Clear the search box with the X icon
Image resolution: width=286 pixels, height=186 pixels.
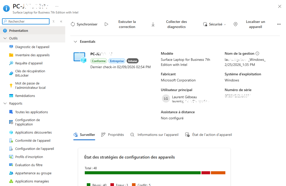(x=54, y=21)
